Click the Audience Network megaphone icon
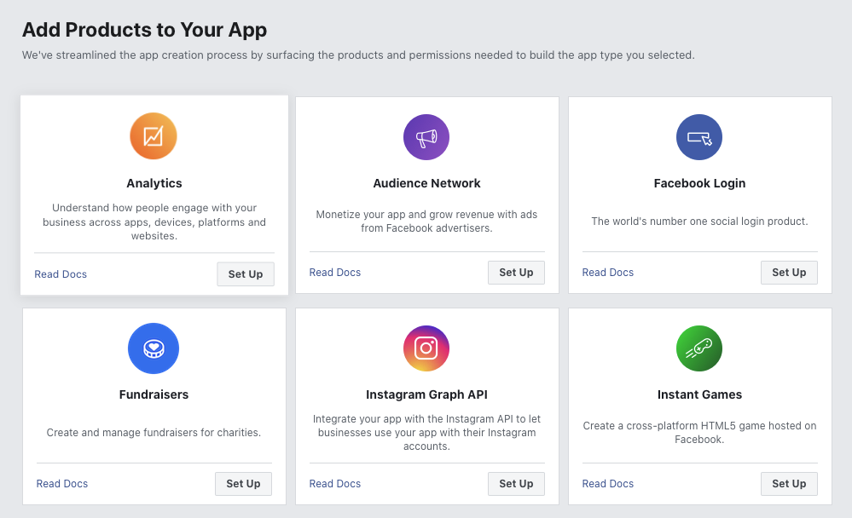Screen dimensions: 852x518 click(426, 136)
